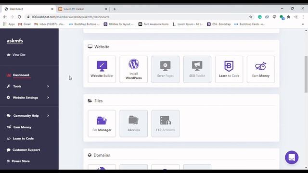Show hidden bookmarks overflow chevron
Viewport: 308px width, 173px height.
pyautogui.click(x=303, y=24)
